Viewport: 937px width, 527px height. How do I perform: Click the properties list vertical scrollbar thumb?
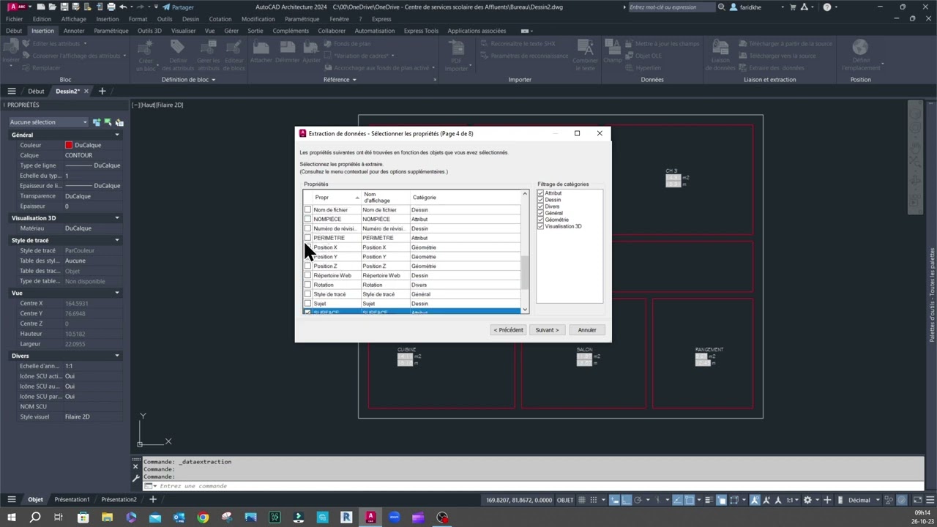point(524,273)
